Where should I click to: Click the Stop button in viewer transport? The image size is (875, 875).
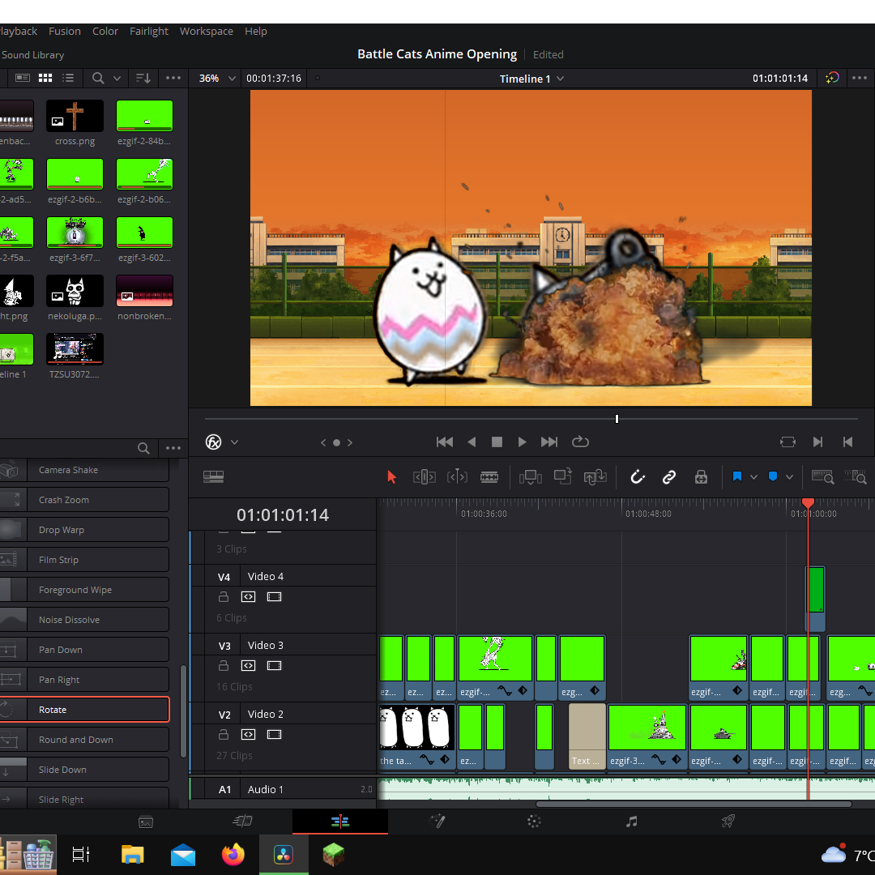pos(497,442)
